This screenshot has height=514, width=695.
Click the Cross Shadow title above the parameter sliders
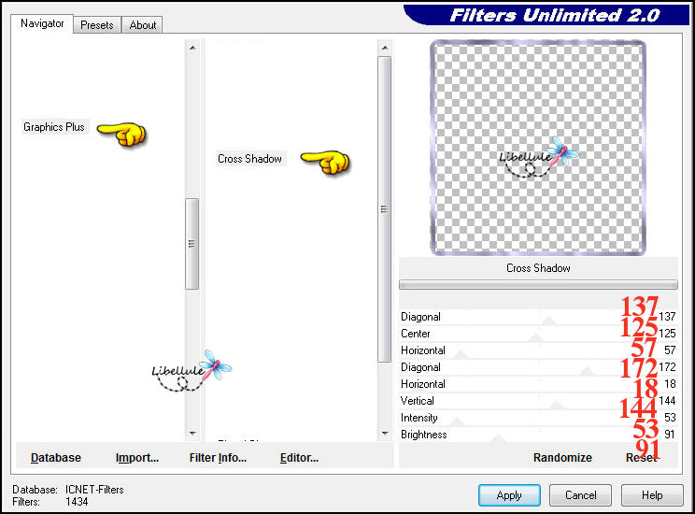click(x=538, y=268)
